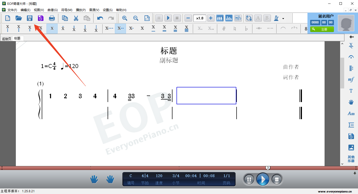Apply the flat accidental
This screenshot has height=194, width=358.
246,28
